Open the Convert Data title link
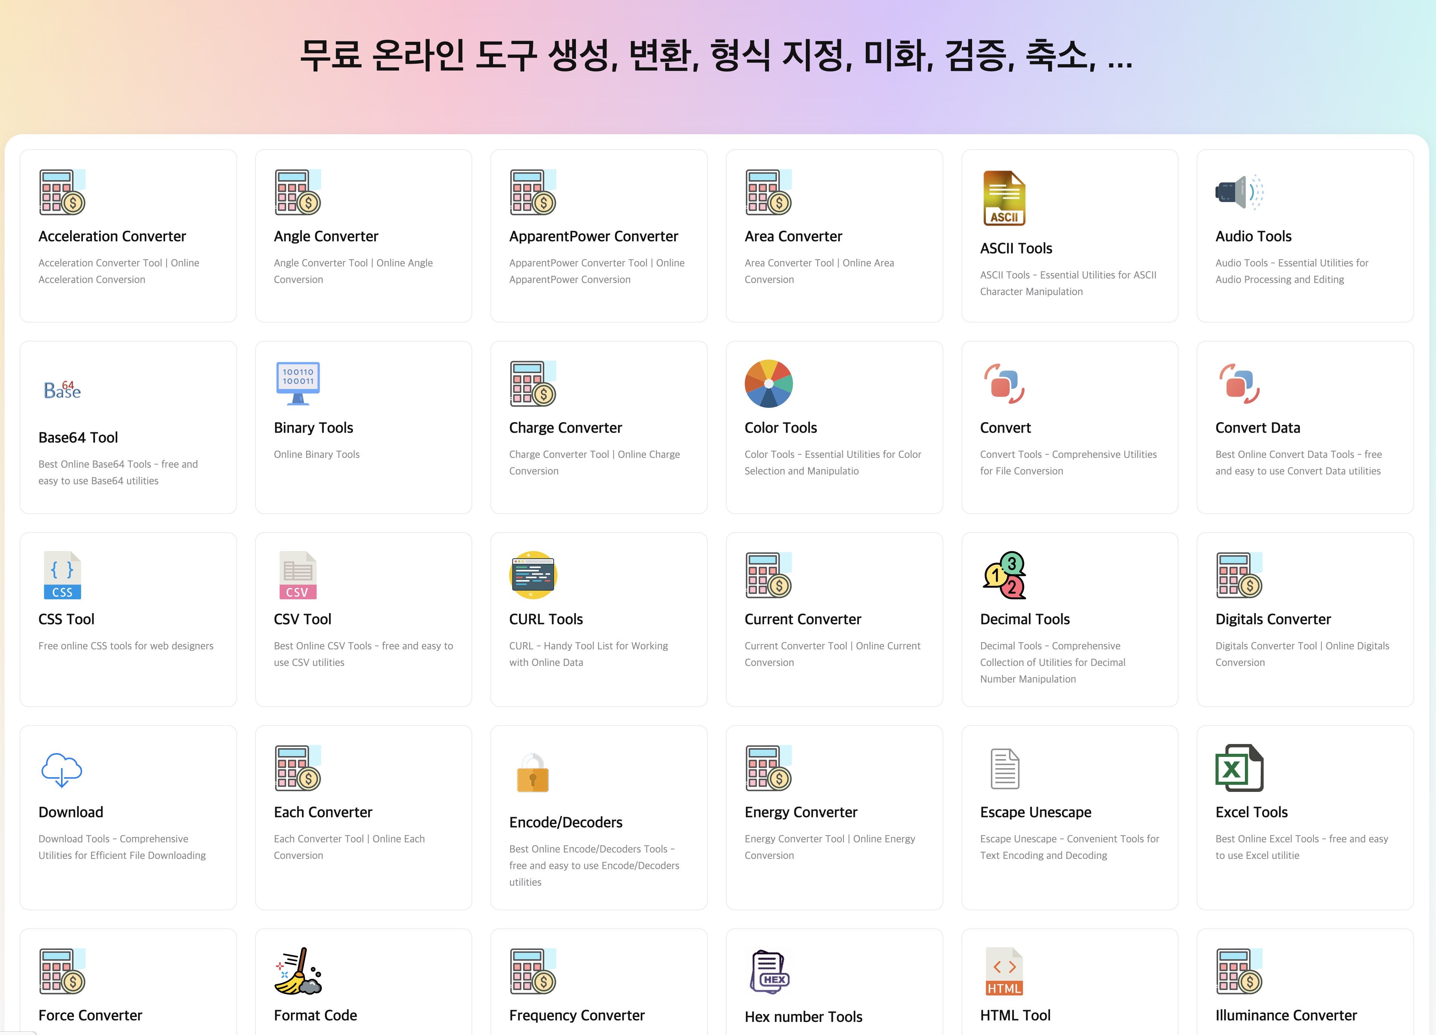 coord(1257,428)
